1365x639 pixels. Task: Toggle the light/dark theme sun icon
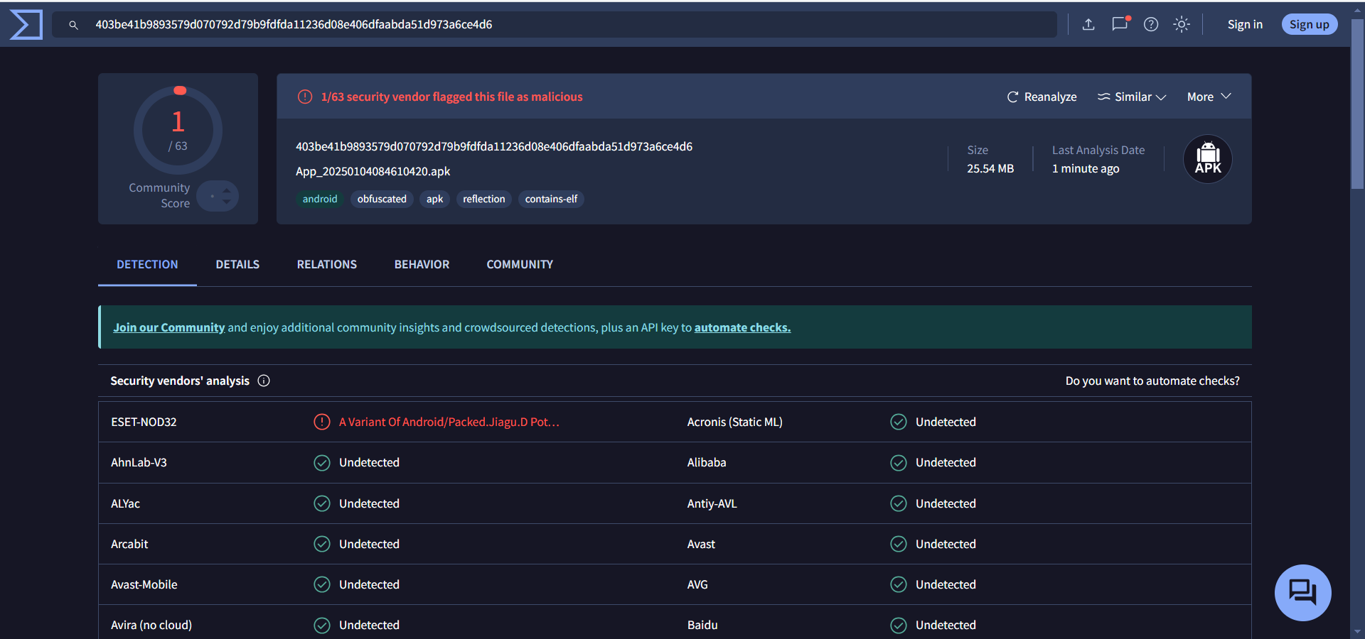pyautogui.click(x=1181, y=25)
